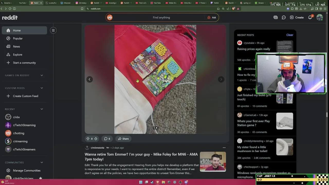Open the 6 comments on image post
Viewport: 329px width, 185px height.
(107, 139)
